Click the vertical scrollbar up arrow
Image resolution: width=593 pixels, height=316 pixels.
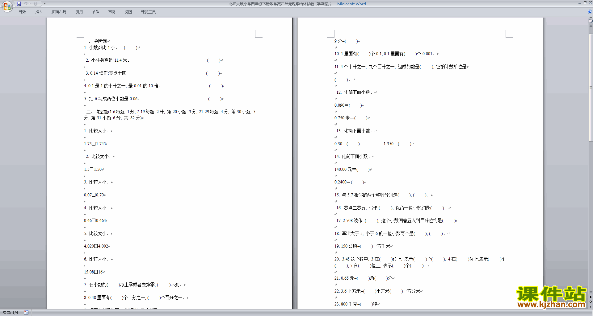591,26
